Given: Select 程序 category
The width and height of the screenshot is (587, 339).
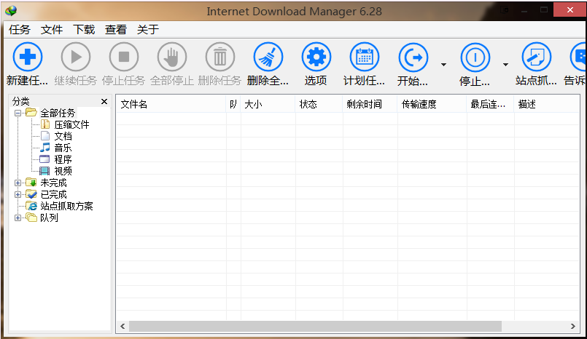Looking at the screenshot, I should click(63, 159).
